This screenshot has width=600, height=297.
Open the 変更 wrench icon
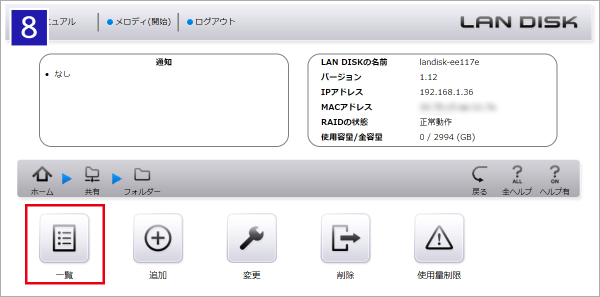coord(252,238)
